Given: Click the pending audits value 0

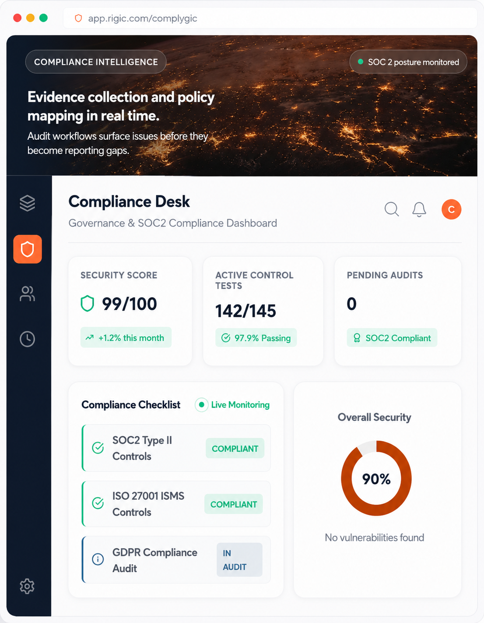Looking at the screenshot, I should (x=351, y=304).
